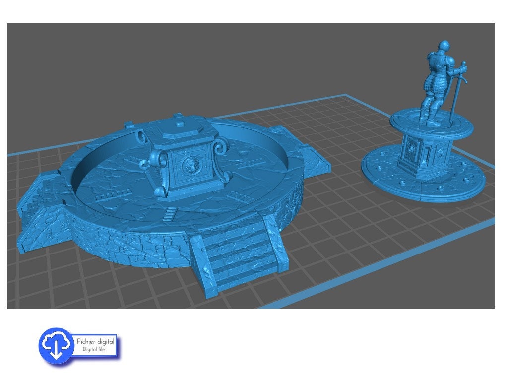Click the Digital file text
The width and height of the screenshot is (508, 381).
point(95,348)
